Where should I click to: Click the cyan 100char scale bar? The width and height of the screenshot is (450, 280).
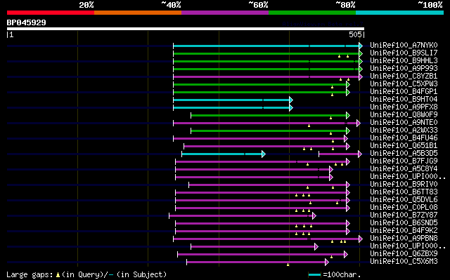click(314, 275)
